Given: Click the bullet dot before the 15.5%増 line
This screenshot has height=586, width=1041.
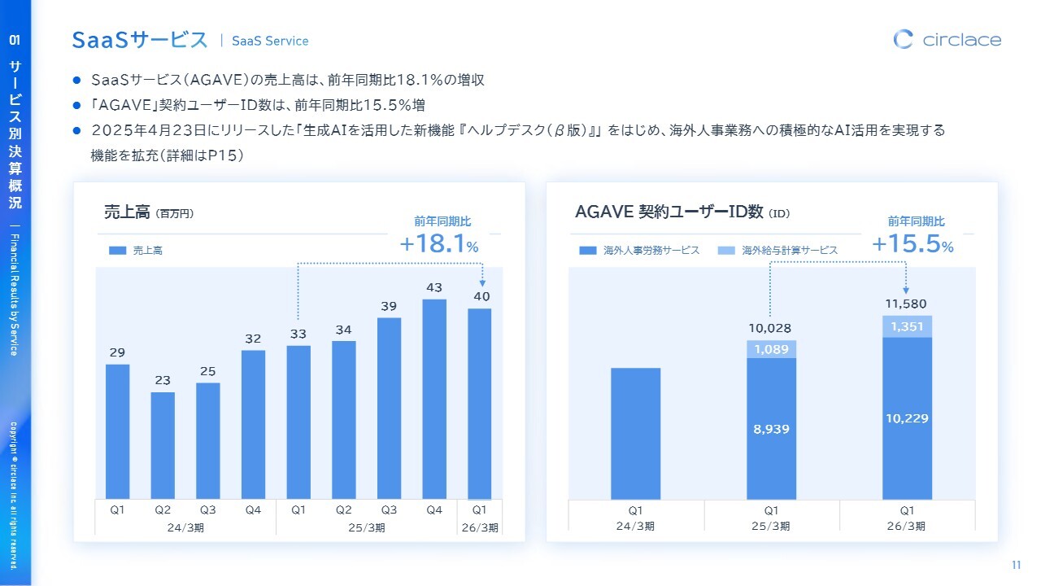Looking at the screenshot, I should [77, 105].
